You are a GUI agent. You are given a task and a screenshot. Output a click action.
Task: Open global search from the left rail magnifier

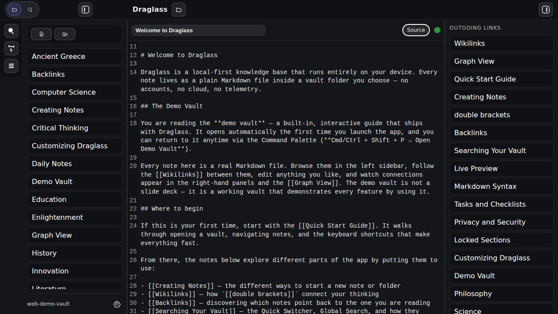(x=11, y=31)
